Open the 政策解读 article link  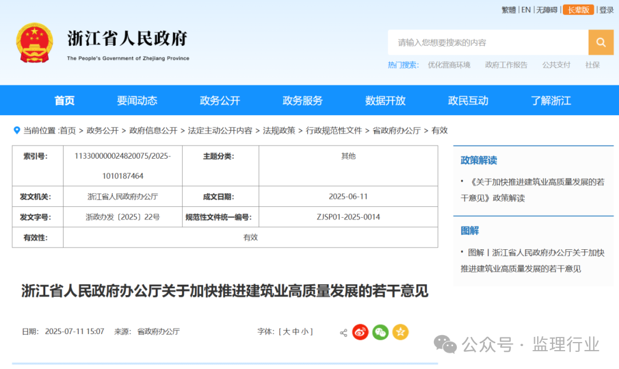(x=532, y=190)
